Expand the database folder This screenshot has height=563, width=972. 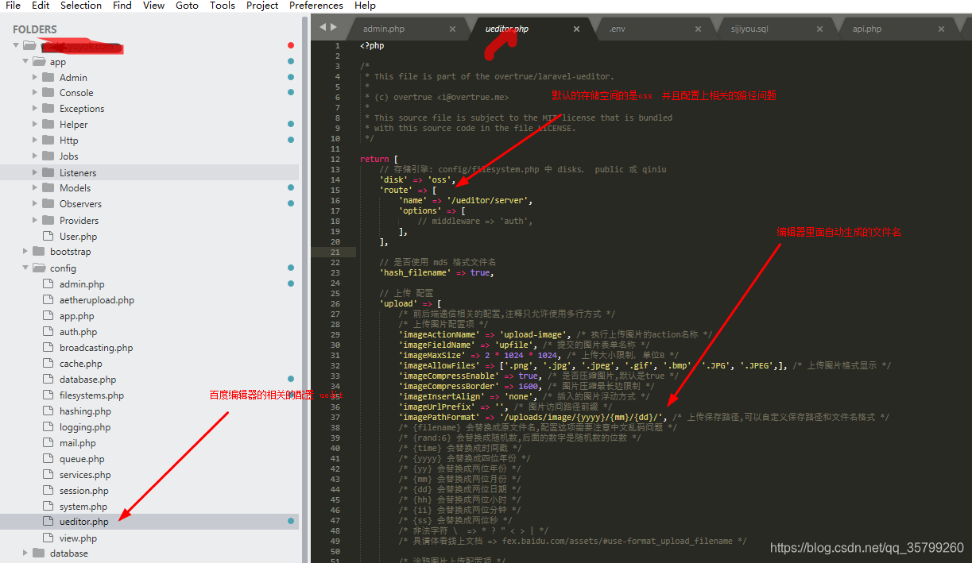pos(25,553)
